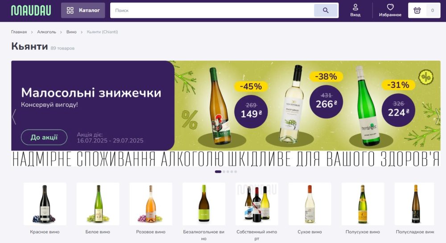Viewport: 446px width, 243px height.
Task: Open the Каталог menu button
Action: point(83,11)
